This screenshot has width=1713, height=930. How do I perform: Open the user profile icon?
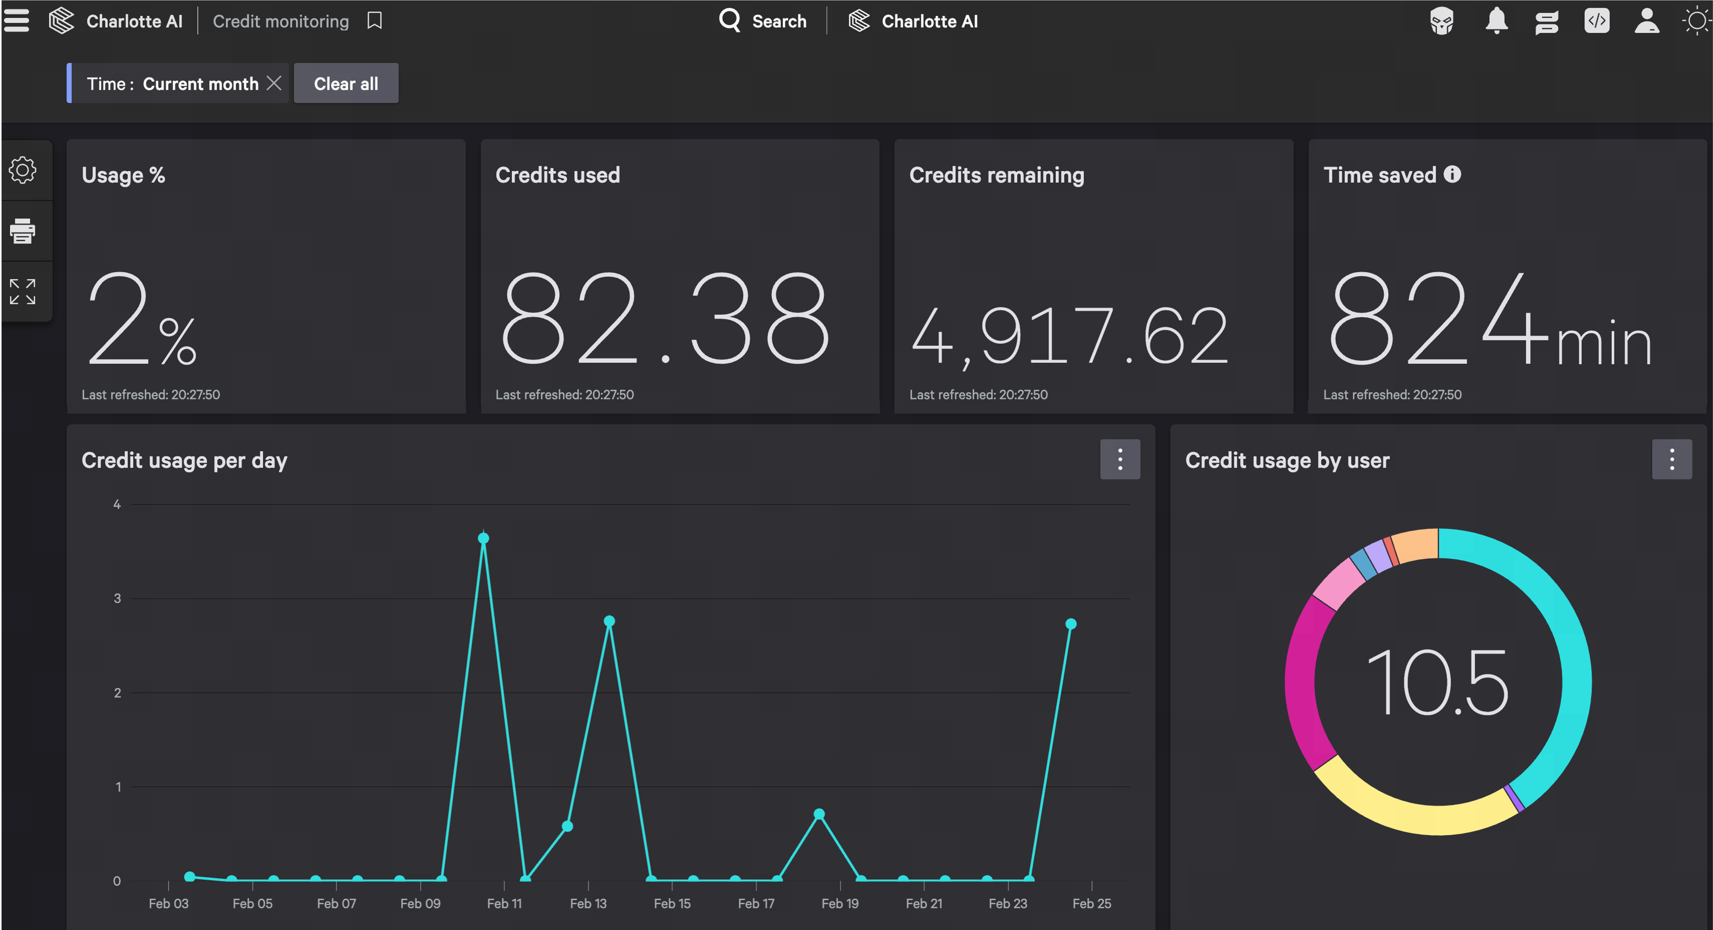[1647, 21]
